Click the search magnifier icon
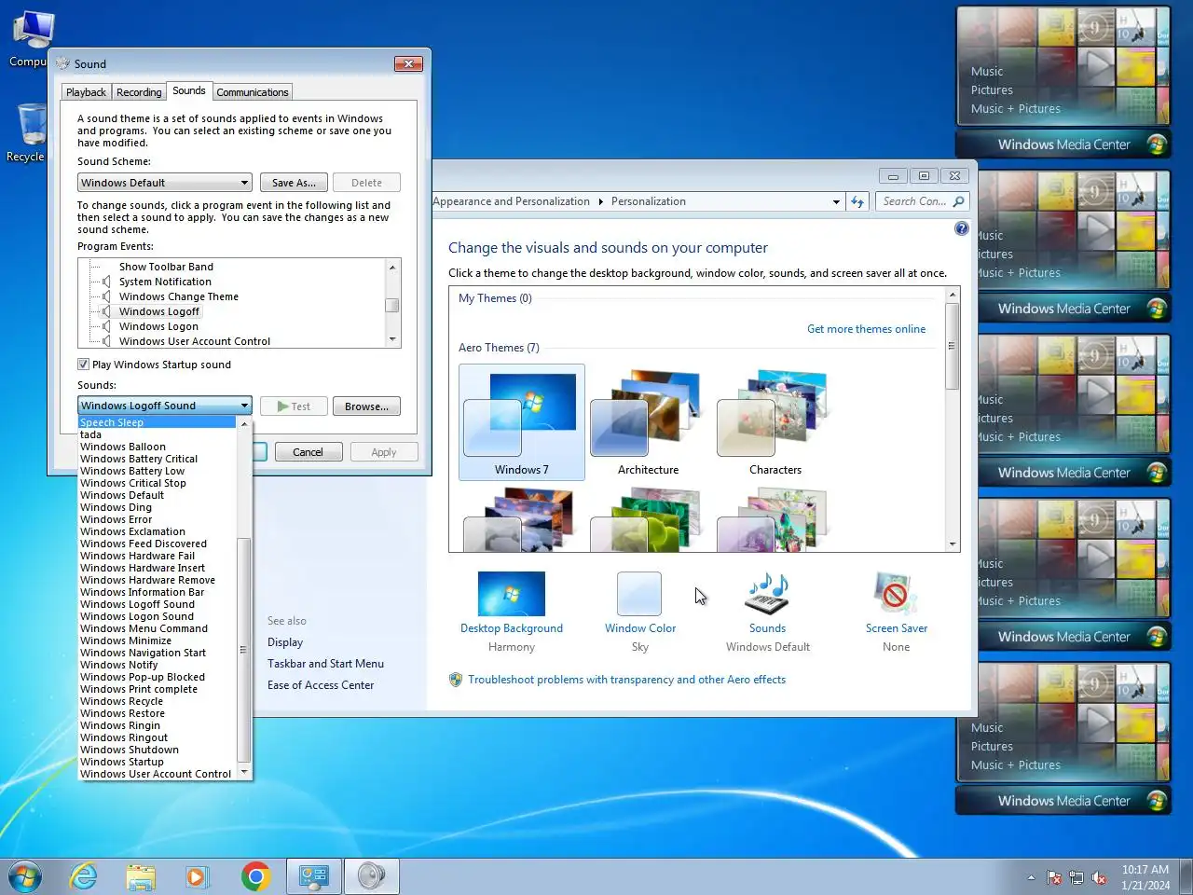The height and width of the screenshot is (895, 1193). [x=958, y=201]
